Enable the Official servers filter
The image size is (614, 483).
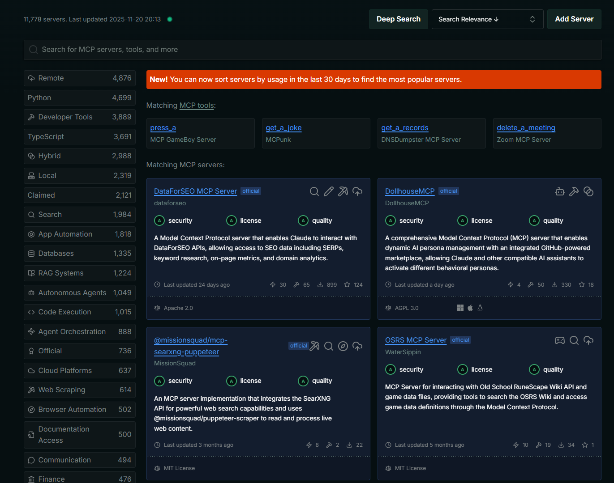79,351
